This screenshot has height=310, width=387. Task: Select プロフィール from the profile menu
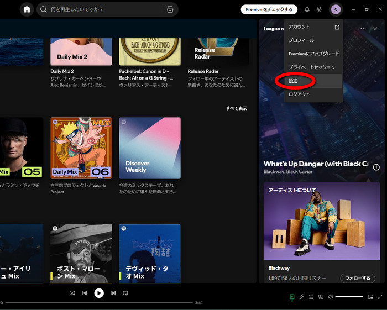click(313, 40)
